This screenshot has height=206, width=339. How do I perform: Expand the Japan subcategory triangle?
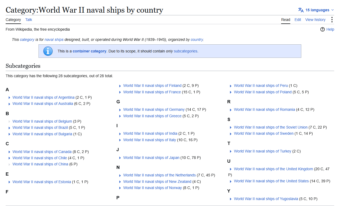pyautogui.click(x=120, y=158)
